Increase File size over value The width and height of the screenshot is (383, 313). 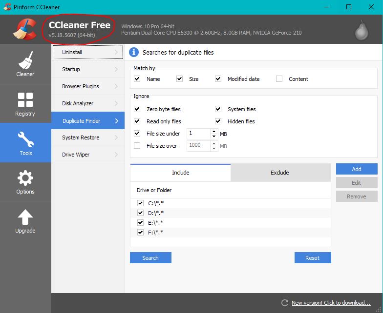pos(214,143)
